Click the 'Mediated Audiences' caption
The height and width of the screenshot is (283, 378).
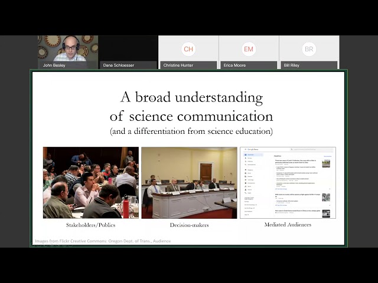(x=288, y=225)
